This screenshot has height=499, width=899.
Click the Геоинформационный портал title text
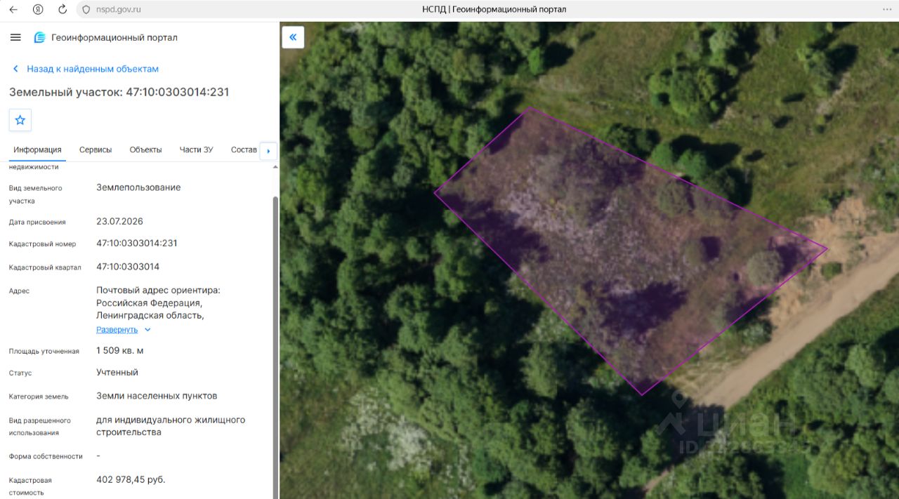pyautogui.click(x=114, y=37)
